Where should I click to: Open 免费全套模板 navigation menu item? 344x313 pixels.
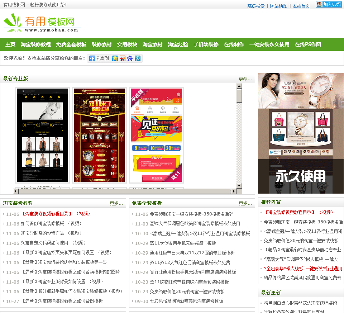click(71, 44)
